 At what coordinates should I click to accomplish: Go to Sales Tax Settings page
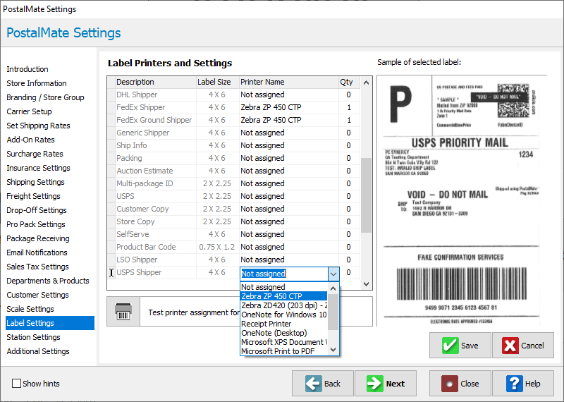click(x=38, y=267)
